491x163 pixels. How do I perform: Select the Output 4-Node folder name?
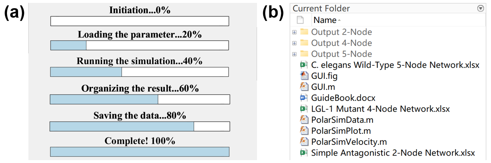[342, 43]
